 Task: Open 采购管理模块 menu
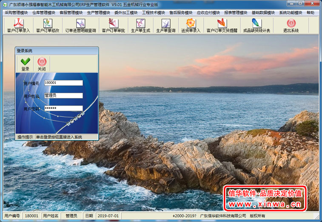tap(16, 13)
